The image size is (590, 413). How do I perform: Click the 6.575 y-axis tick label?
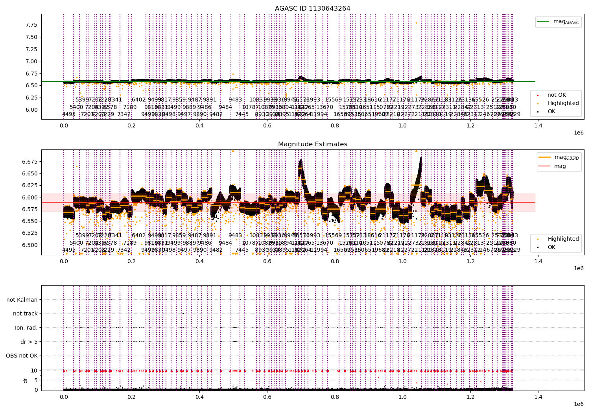point(30,209)
